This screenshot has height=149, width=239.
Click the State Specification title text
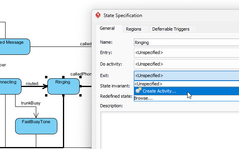pyautogui.click(x=123, y=15)
